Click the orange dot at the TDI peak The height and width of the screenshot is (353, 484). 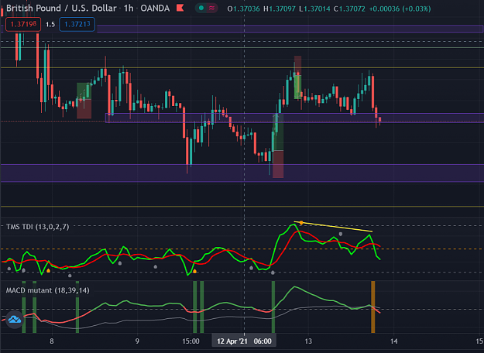point(301,223)
